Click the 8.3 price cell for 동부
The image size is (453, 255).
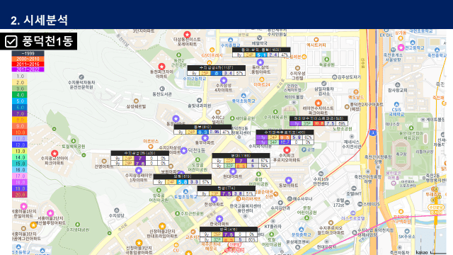pyautogui.click(x=203, y=132)
